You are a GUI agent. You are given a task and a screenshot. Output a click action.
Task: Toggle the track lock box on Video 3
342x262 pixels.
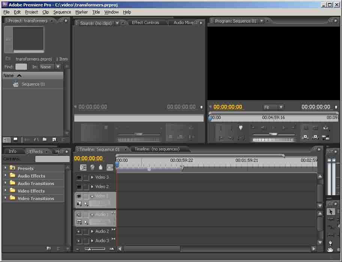tap(86, 177)
